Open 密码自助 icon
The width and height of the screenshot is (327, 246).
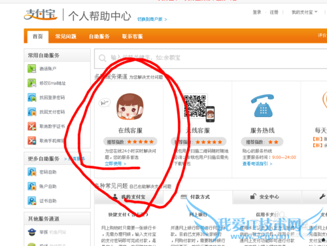click(x=32, y=172)
